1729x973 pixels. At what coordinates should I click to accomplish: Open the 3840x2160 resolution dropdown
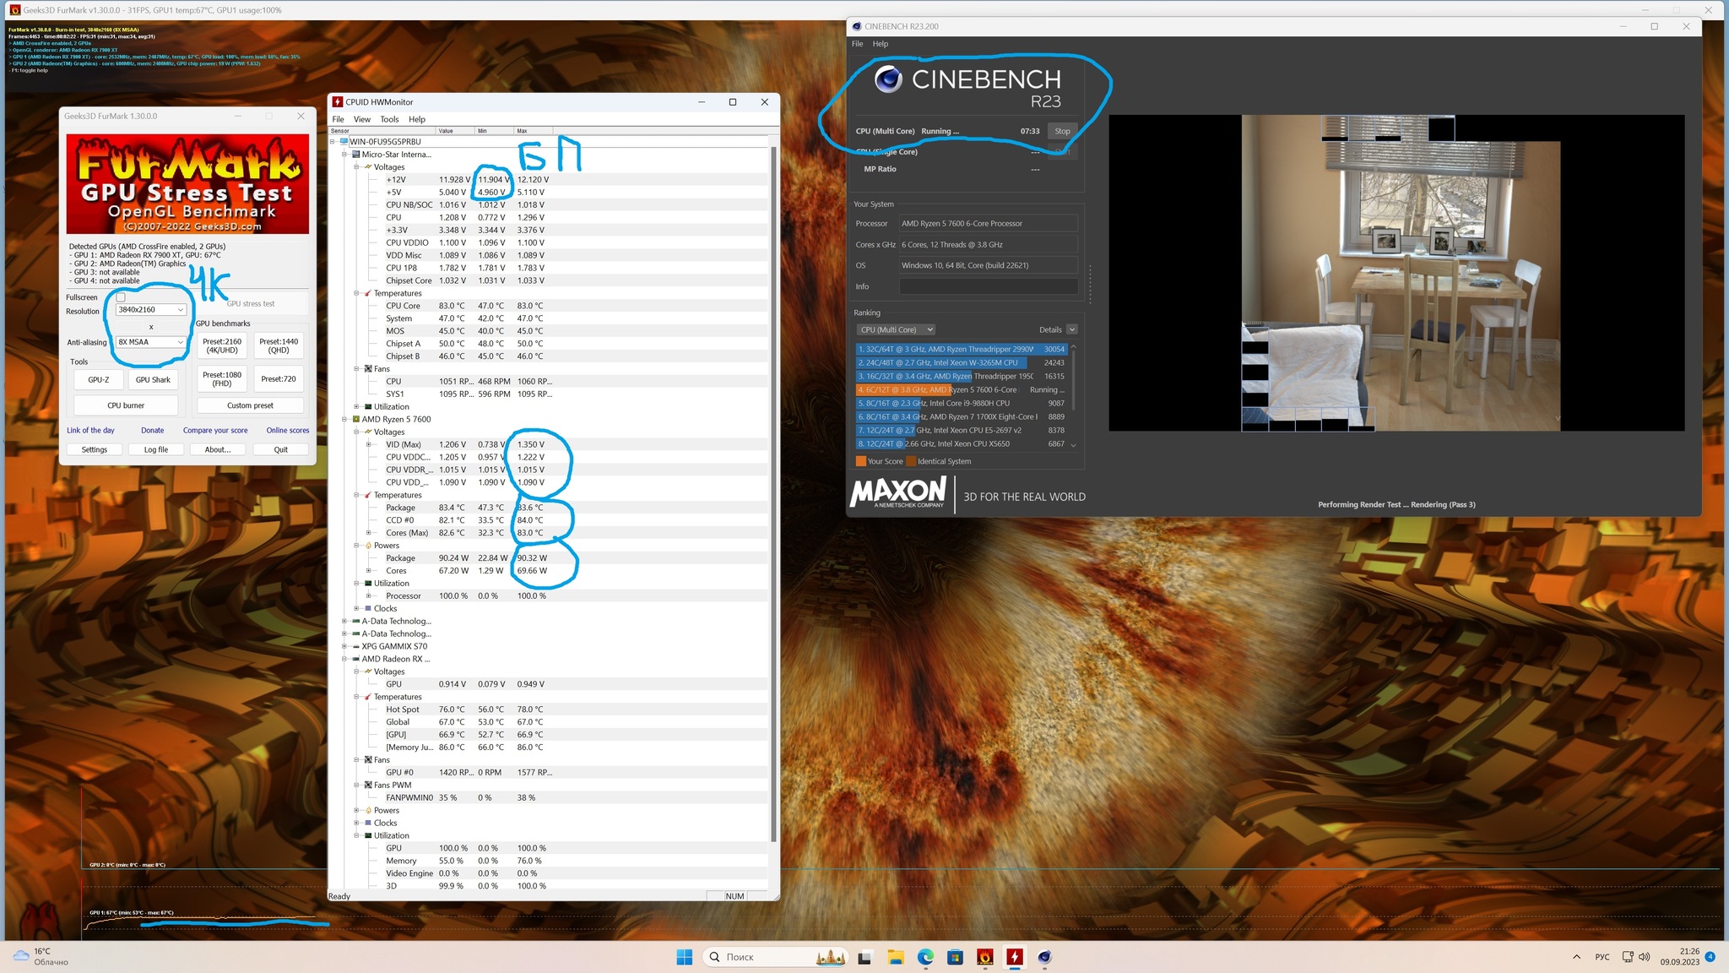[x=151, y=310]
